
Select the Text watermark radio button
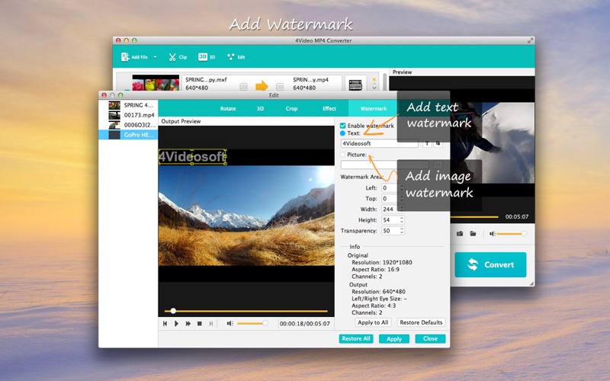click(x=342, y=133)
